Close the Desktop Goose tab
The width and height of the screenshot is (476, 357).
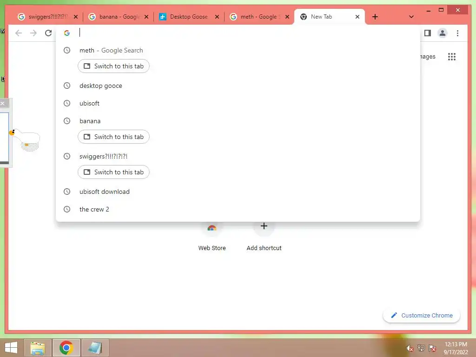[x=217, y=17]
